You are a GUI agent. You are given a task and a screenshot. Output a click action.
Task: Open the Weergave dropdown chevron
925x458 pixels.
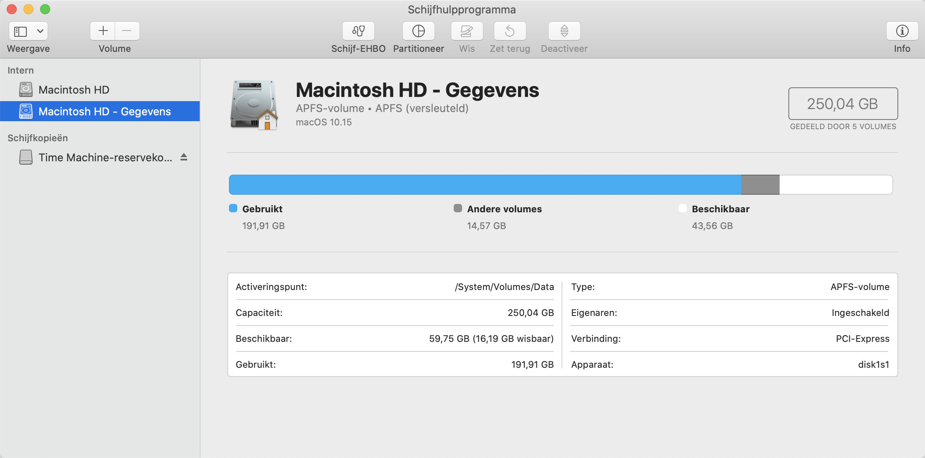click(40, 31)
